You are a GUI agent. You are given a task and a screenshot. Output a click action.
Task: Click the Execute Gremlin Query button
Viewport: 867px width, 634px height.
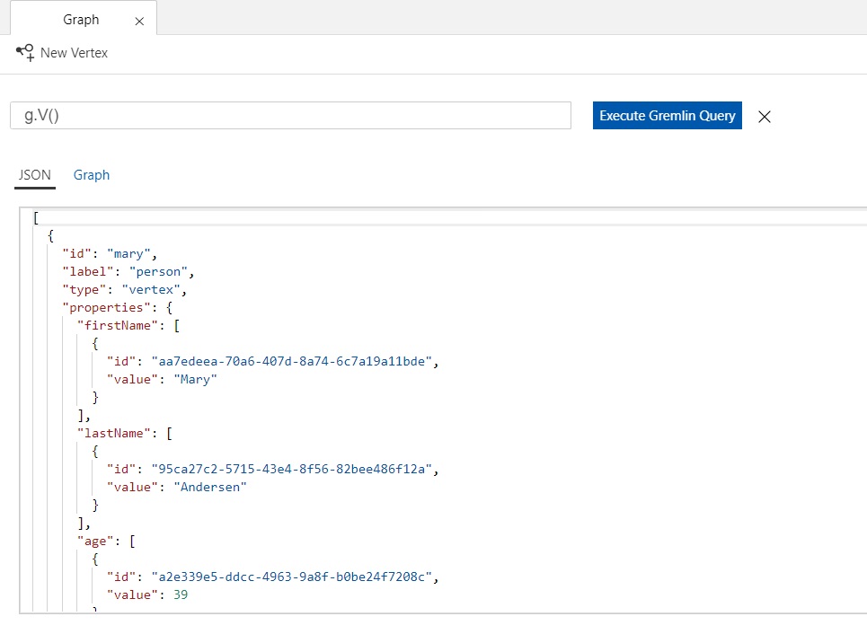tap(667, 116)
